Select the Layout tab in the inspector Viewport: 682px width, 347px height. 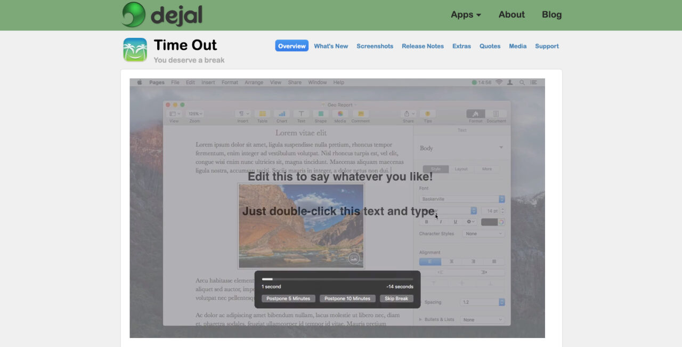(461, 169)
